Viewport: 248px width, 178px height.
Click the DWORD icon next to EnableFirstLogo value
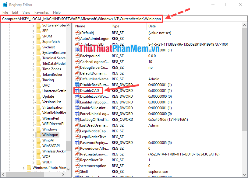point(77,102)
